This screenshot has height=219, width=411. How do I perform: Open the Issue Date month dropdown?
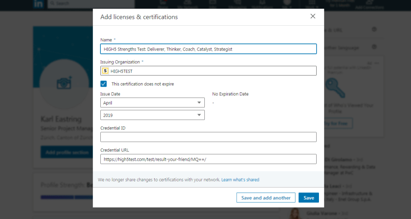[x=152, y=103]
